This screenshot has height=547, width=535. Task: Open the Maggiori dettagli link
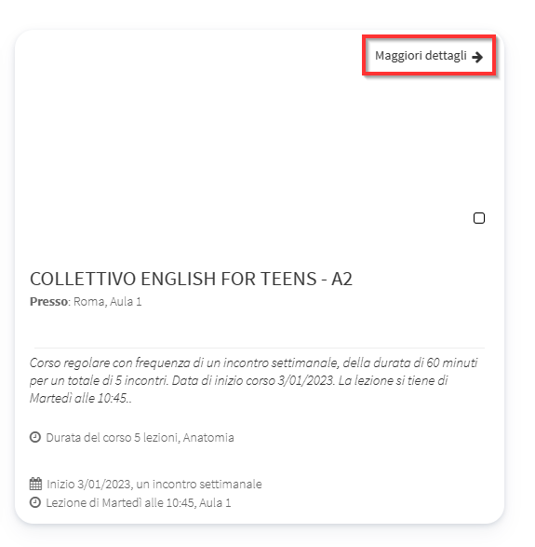tap(428, 56)
